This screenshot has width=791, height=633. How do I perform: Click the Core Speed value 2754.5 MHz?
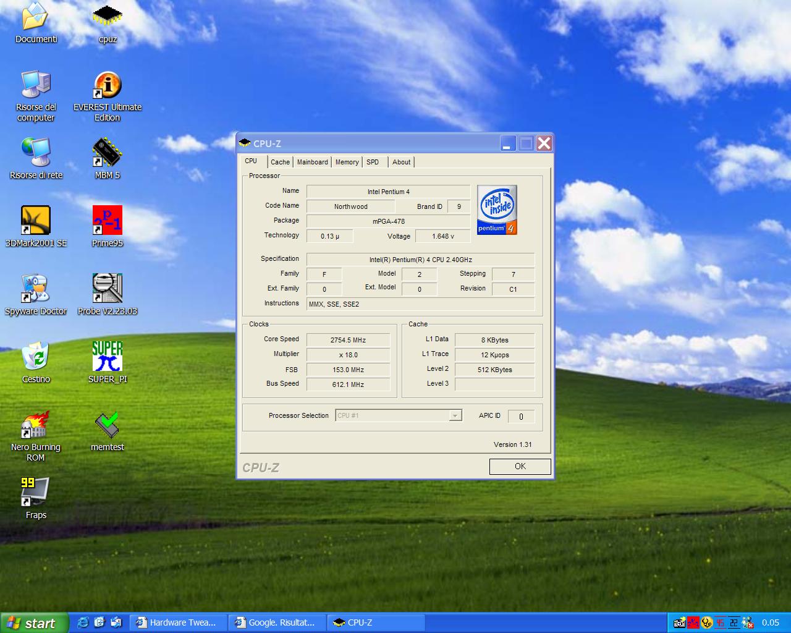pyautogui.click(x=348, y=340)
